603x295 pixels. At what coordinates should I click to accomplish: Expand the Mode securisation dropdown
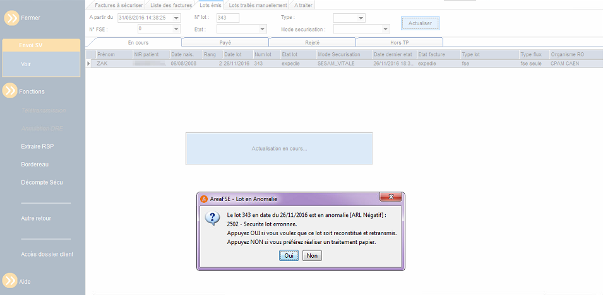click(x=385, y=29)
